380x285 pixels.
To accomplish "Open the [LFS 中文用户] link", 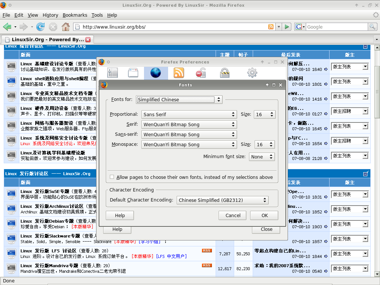I will pyautogui.click(x=171, y=256).
